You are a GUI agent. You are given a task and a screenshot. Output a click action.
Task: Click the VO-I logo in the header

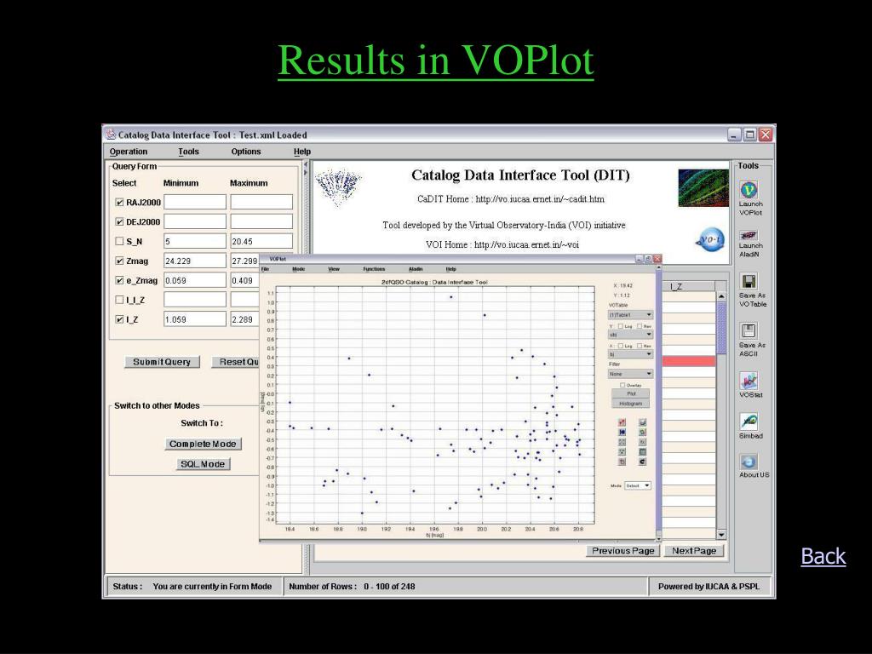pyautogui.click(x=710, y=239)
